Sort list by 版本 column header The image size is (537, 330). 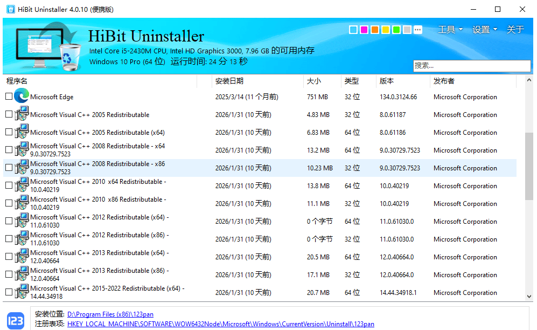click(403, 81)
